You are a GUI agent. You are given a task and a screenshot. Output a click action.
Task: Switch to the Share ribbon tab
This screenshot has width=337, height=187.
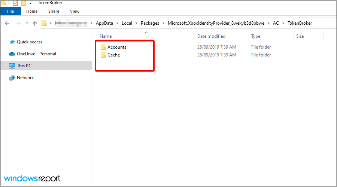(x=54, y=11)
